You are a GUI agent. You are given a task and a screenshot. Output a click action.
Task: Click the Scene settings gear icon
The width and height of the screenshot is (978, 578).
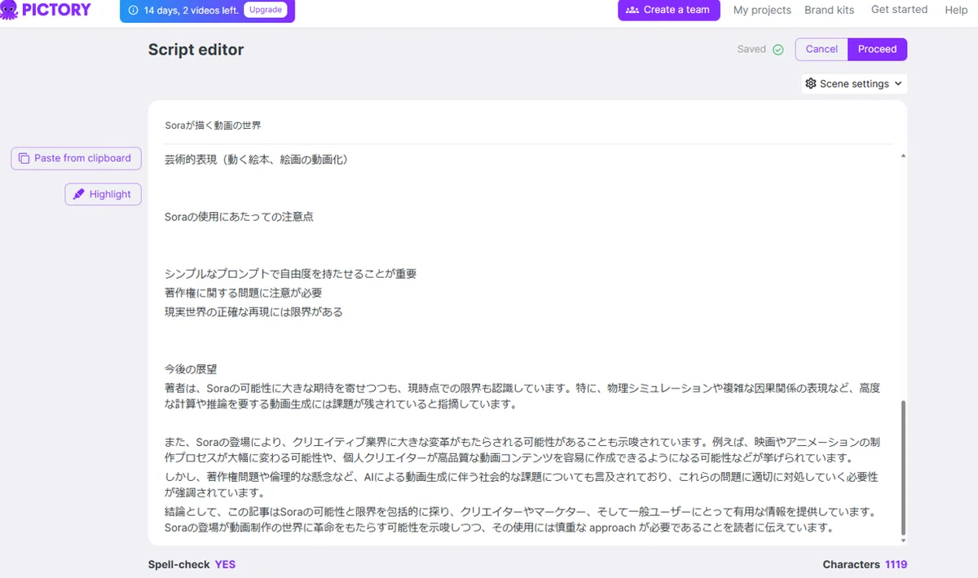[810, 83]
